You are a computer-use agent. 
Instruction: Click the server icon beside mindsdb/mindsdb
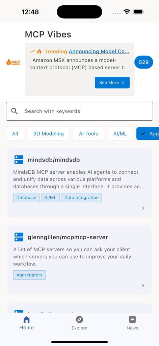(19, 159)
